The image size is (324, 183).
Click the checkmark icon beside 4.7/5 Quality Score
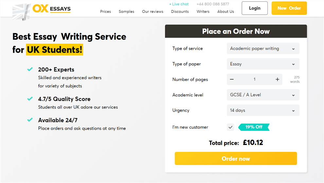pyautogui.click(x=30, y=99)
